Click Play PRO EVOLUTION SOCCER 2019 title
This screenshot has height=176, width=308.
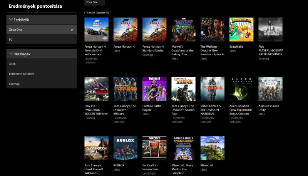(96, 110)
